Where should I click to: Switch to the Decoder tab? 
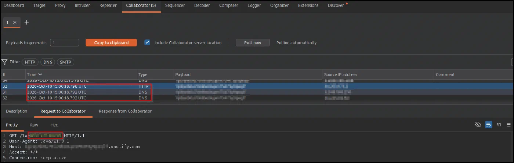pos(202,5)
